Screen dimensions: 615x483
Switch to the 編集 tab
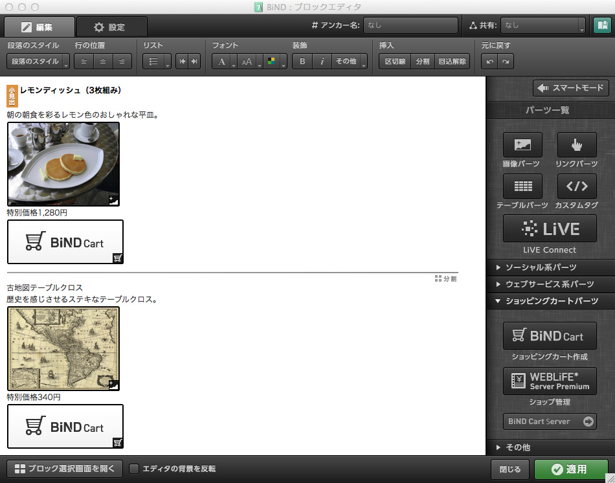pyautogui.click(x=39, y=27)
